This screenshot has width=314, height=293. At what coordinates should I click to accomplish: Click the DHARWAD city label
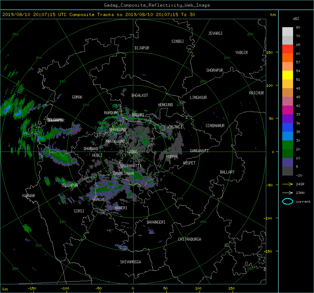click(x=91, y=149)
